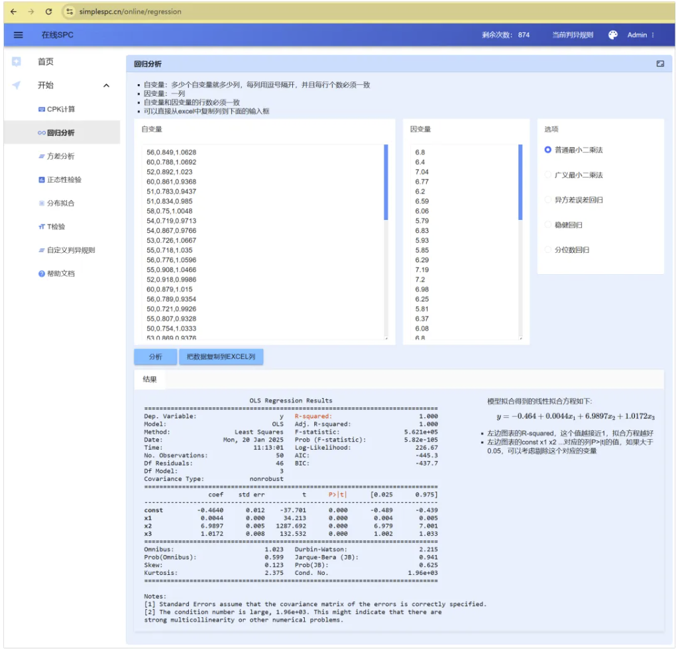Screen dimensions: 680x649
Task: Select 广义最小二乘法 radio option
Action: pyautogui.click(x=548, y=175)
